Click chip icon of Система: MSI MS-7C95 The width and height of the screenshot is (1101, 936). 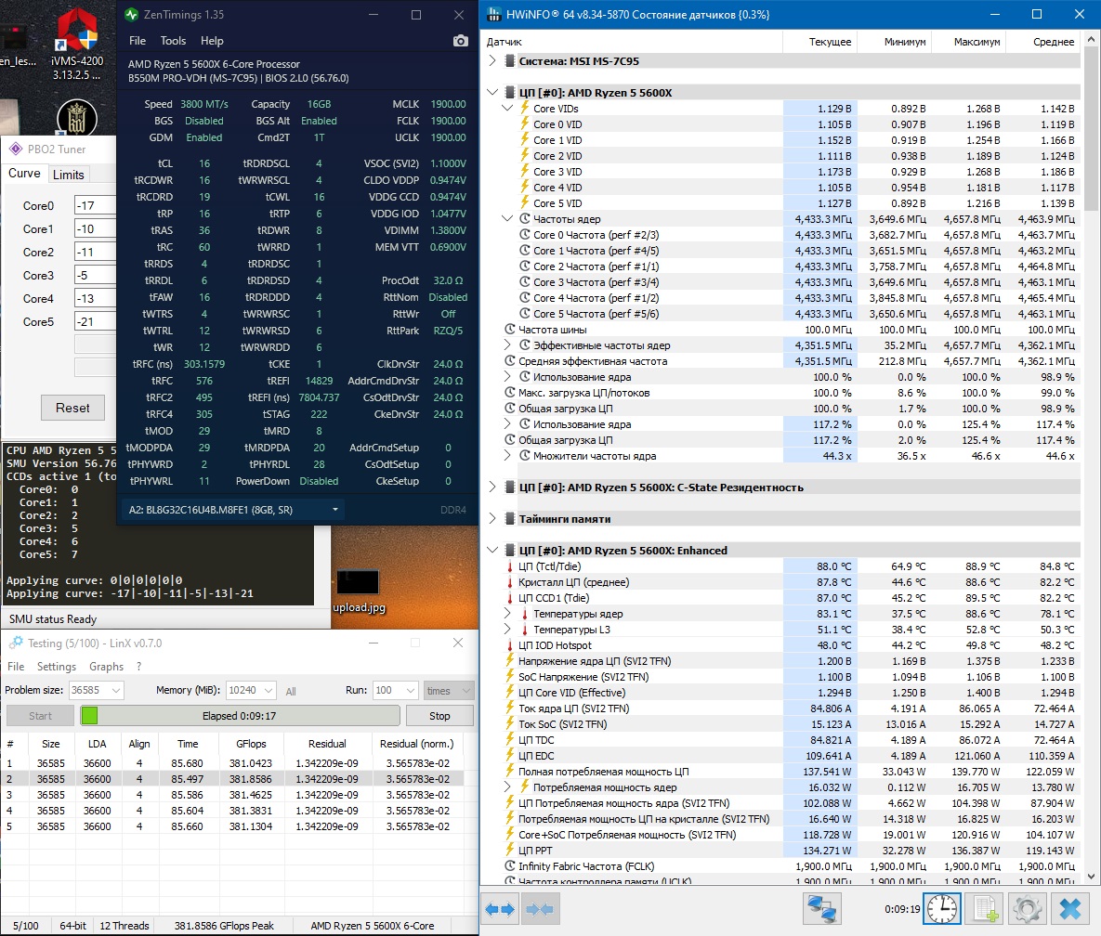pos(510,61)
